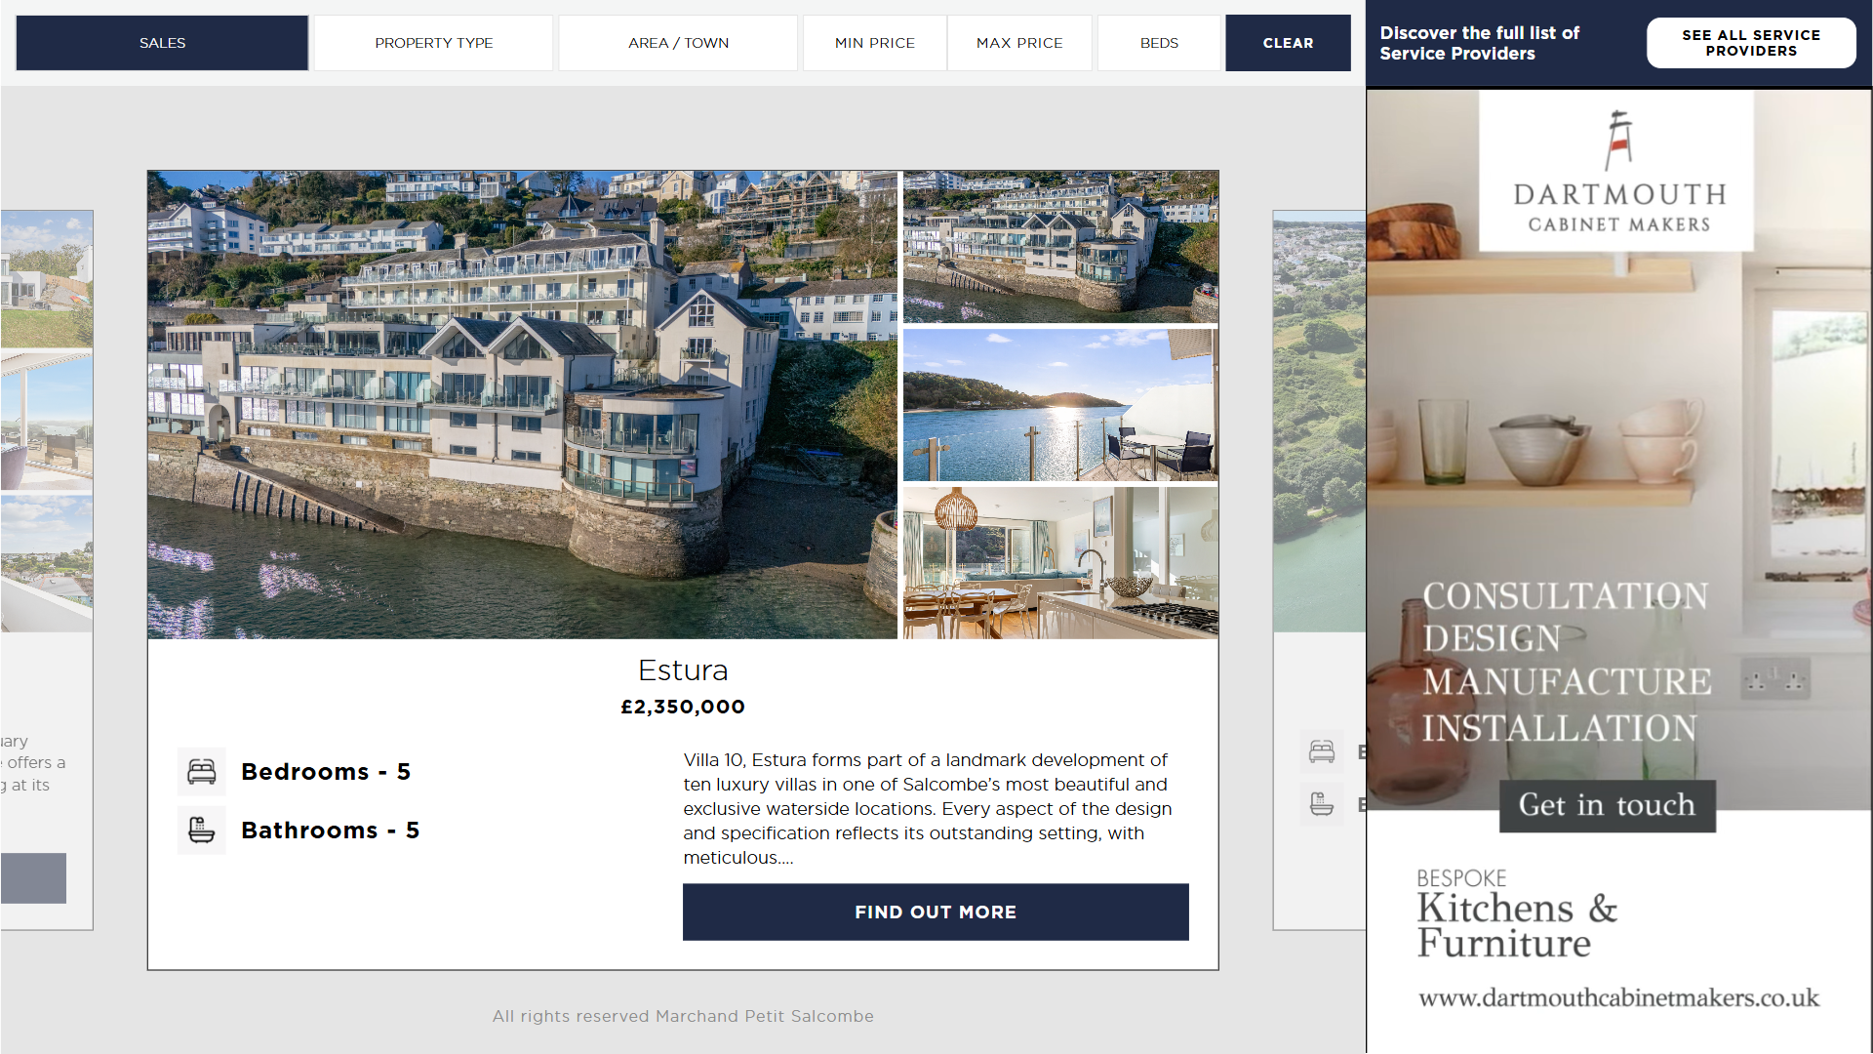Clear all search filters

tap(1288, 43)
